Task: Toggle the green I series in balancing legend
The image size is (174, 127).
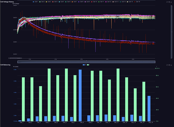Action: coord(89,65)
